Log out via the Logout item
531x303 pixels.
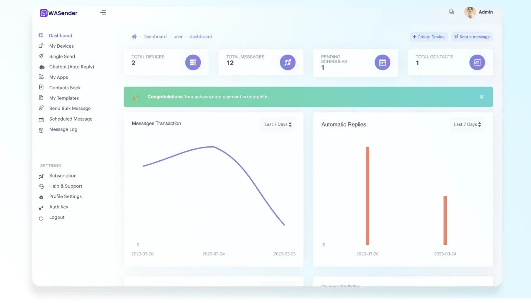coord(57,217)
